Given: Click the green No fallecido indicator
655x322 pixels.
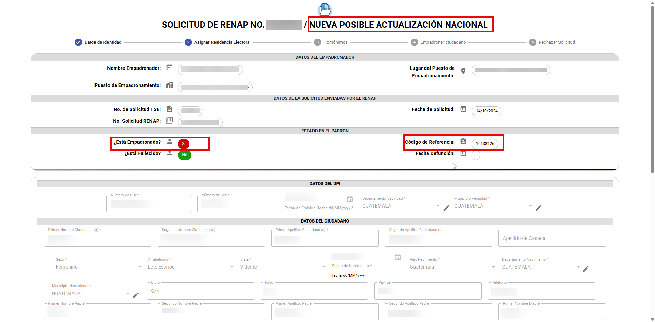Looking at the screenshot, I should (x=185, y=155).
